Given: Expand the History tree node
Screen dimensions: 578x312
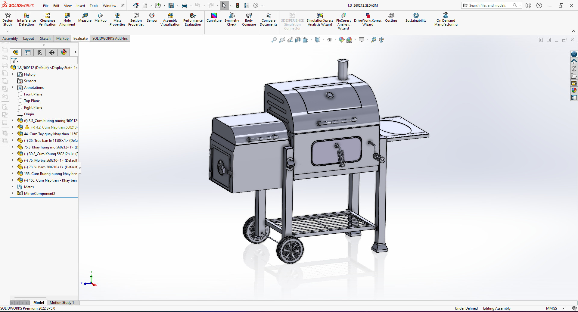Looking at the screenshot, I should tap(13, 74).
